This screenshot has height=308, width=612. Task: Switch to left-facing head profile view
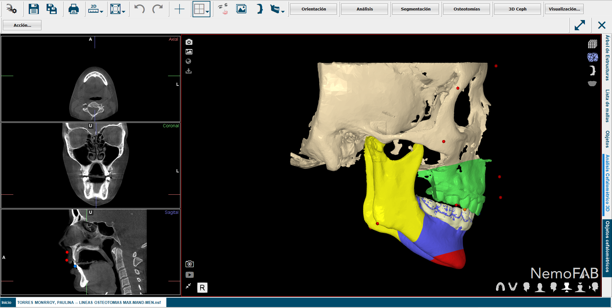click(x=553, y=287)
